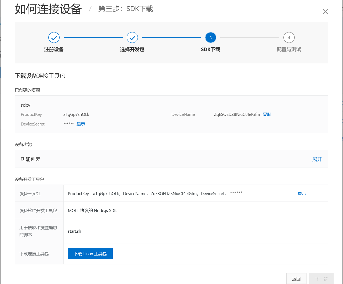Select the SDK下载 step label
The width and height of the screenshot is (343, 284).
(x=210, y=49)
